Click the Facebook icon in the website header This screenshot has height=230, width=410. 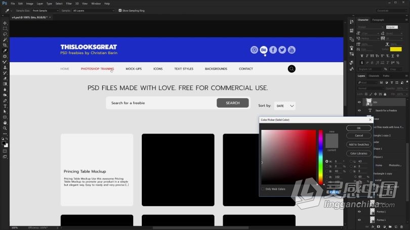(x=273, y=50)
